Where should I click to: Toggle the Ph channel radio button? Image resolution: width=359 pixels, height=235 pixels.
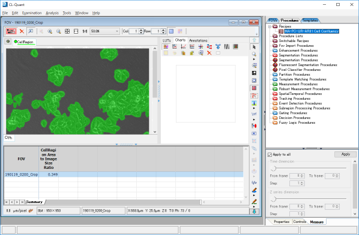(x=7, y=137)
